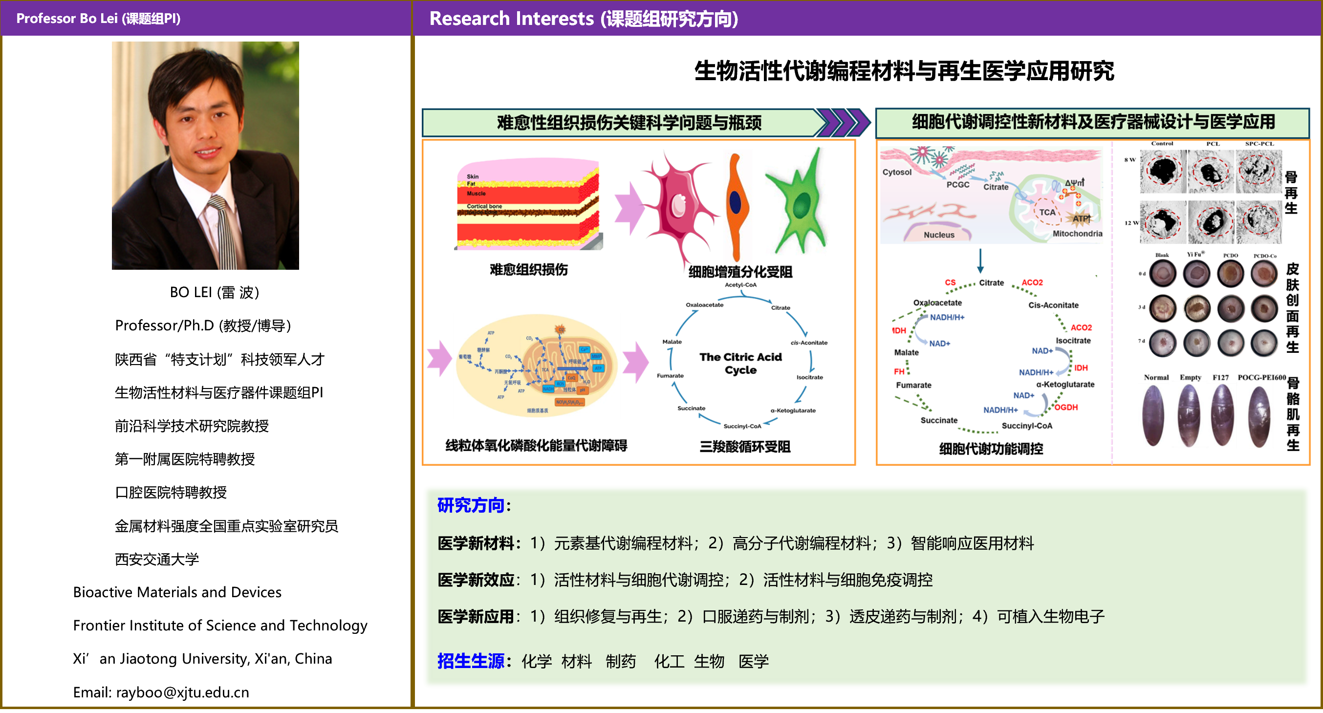The height and width of the screenshot is (713, 1323).
Task: Select the 'Professor Bo Lei (课题组PI)' header
Action: pos(99,19)
